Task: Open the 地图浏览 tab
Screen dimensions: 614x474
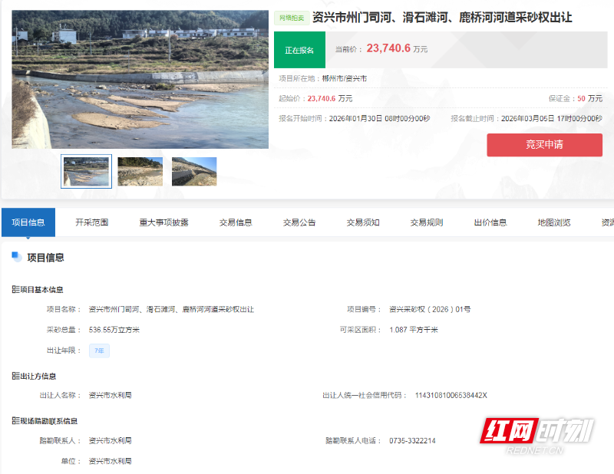Action: pos(554,222)
